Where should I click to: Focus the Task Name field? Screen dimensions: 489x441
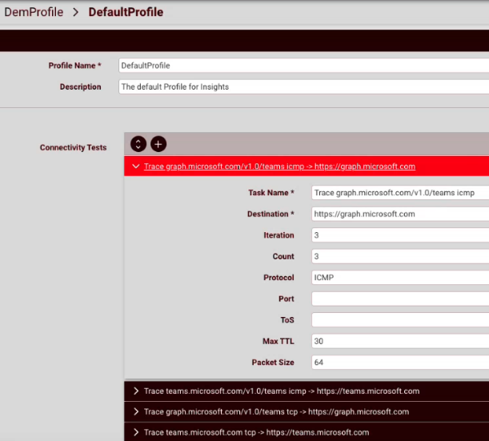coord(399,193)
